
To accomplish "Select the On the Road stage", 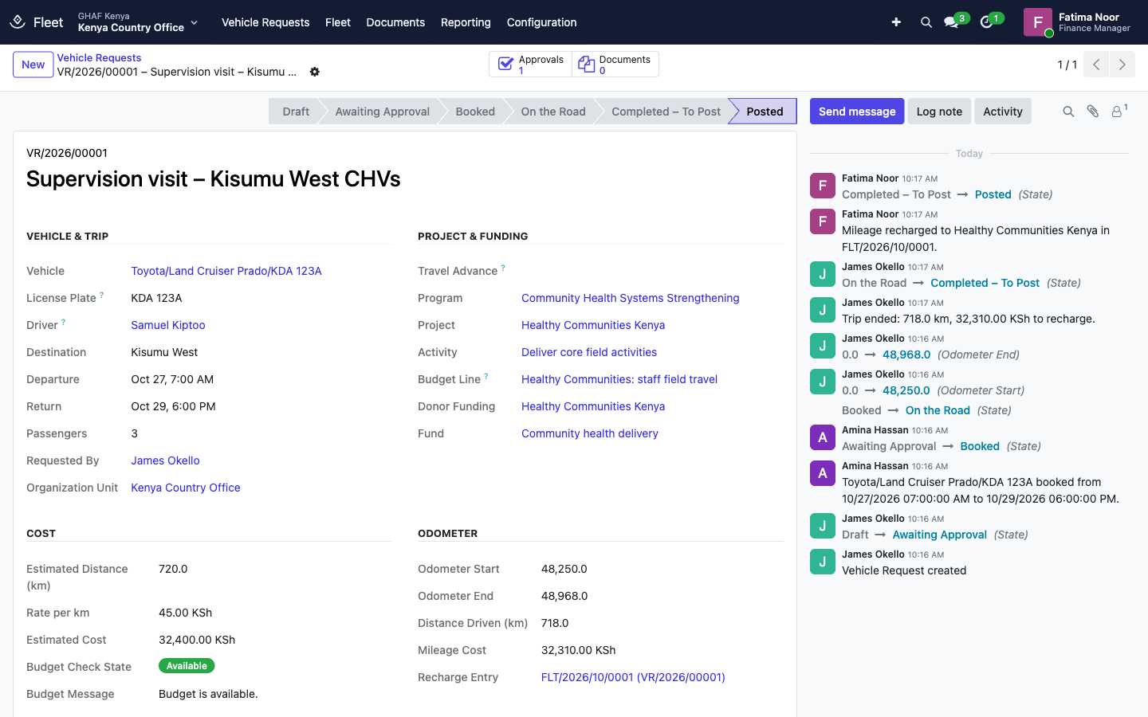I will (x=553, y=112).
